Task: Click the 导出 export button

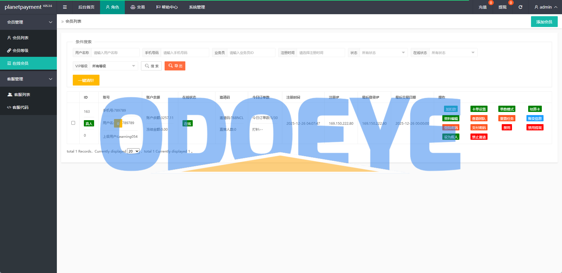Action: coord(175,66)
